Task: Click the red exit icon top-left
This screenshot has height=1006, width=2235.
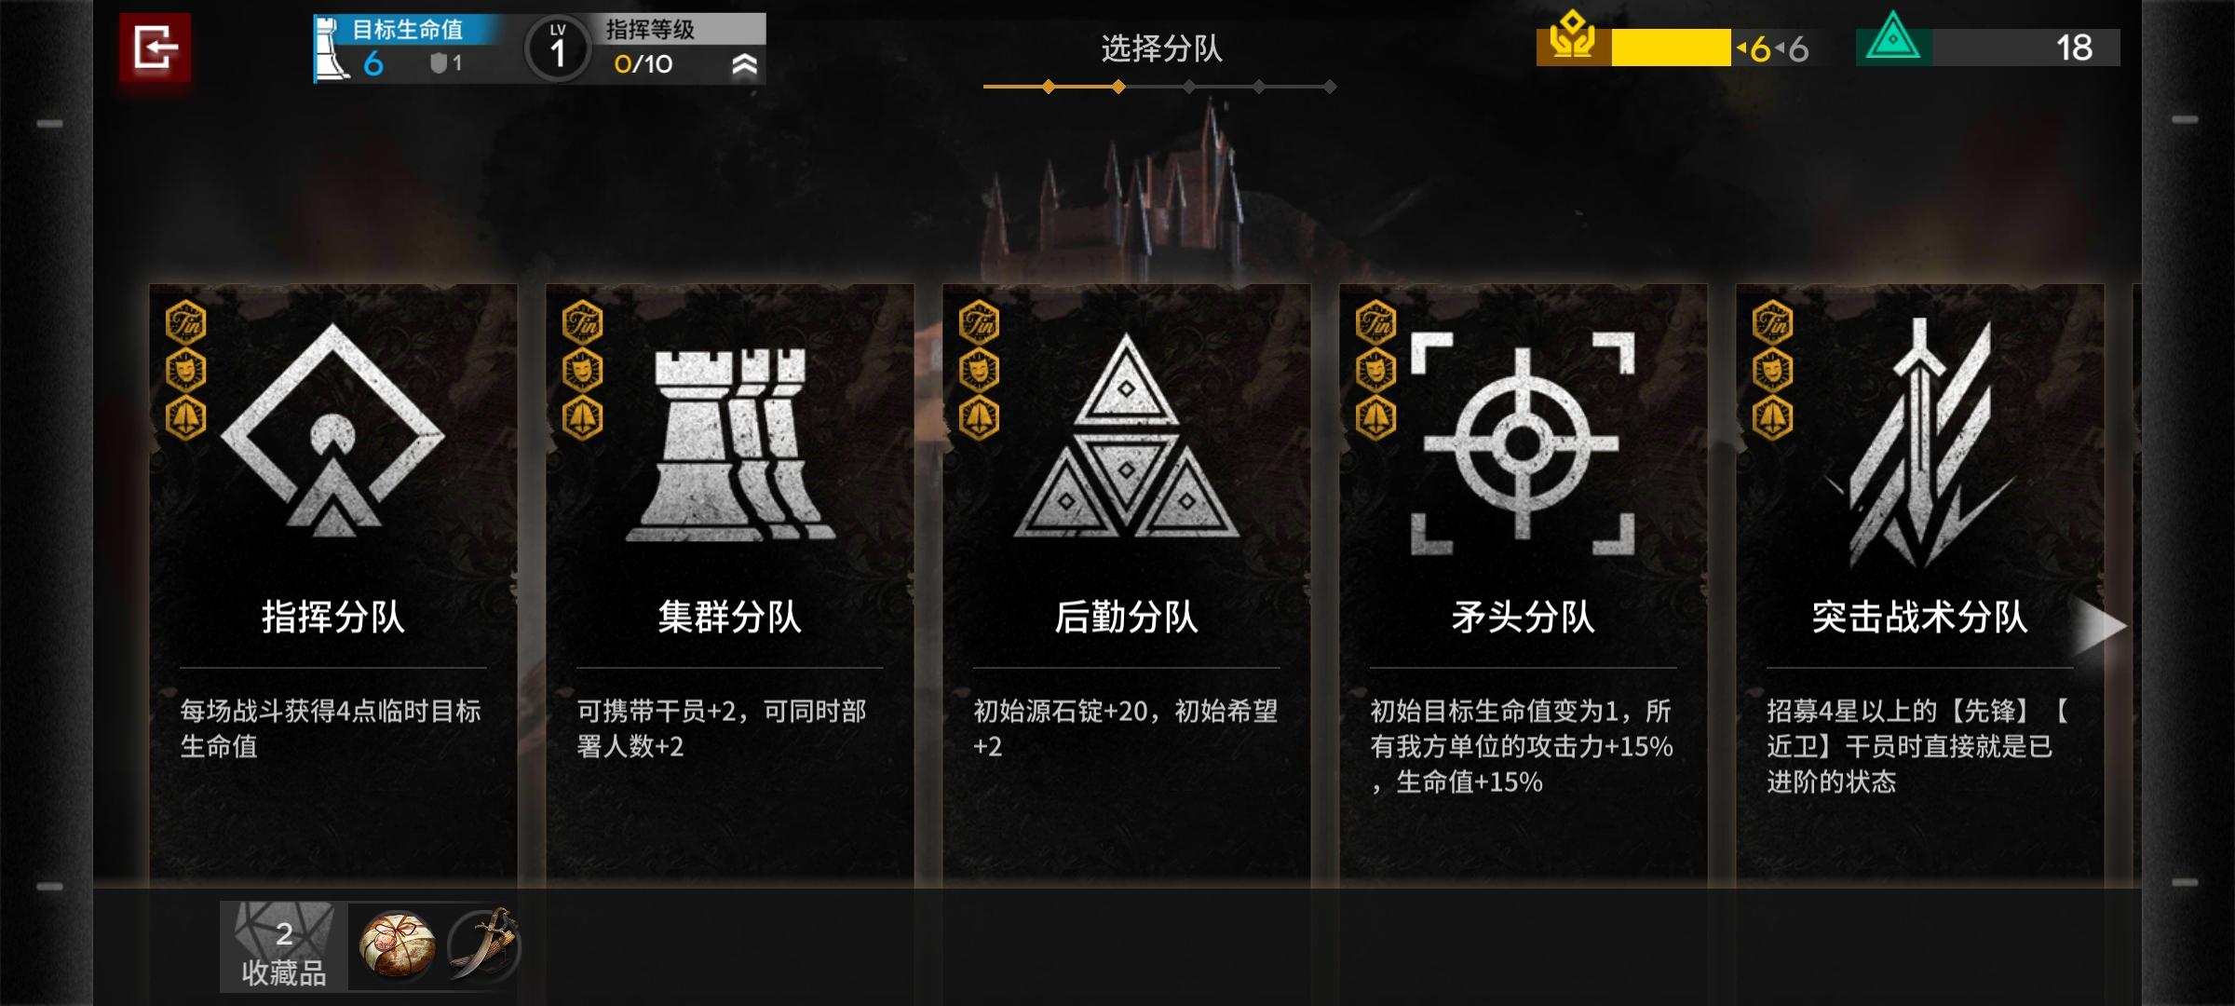Action: 155,48
